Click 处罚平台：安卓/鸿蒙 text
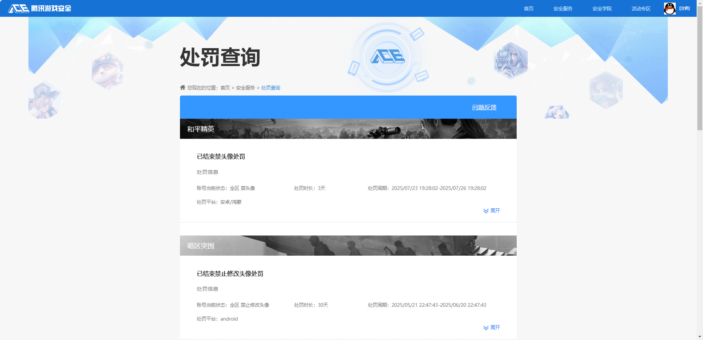The width and height of the screenshot is (703, 340). (x=219, y=202)
